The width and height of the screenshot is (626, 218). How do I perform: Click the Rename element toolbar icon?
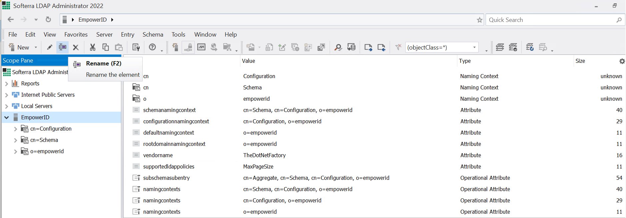pyautogui.click(x=62, y=47)
